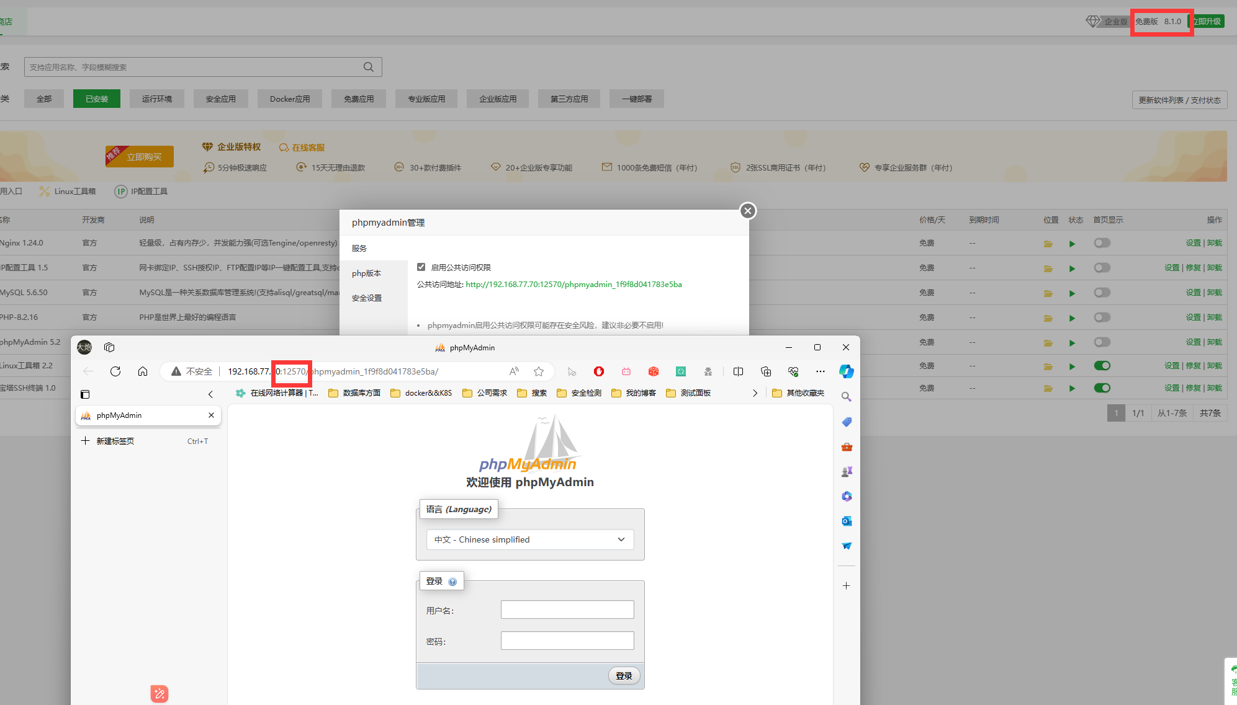
Task: Click 卸载 for MySQL 5.6.50 row
Action: coord(1215,293)
